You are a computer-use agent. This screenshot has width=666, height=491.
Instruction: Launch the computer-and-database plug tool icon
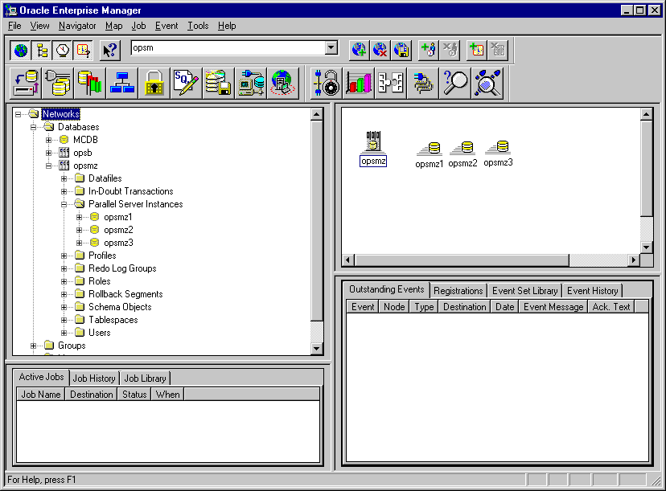pos(251,83)
